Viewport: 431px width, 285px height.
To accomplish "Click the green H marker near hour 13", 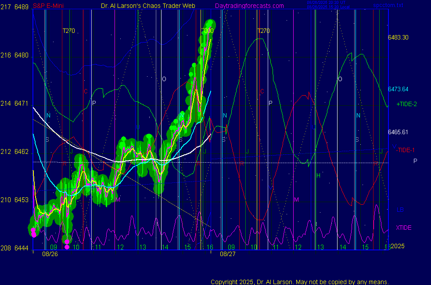I will point(319,176).
